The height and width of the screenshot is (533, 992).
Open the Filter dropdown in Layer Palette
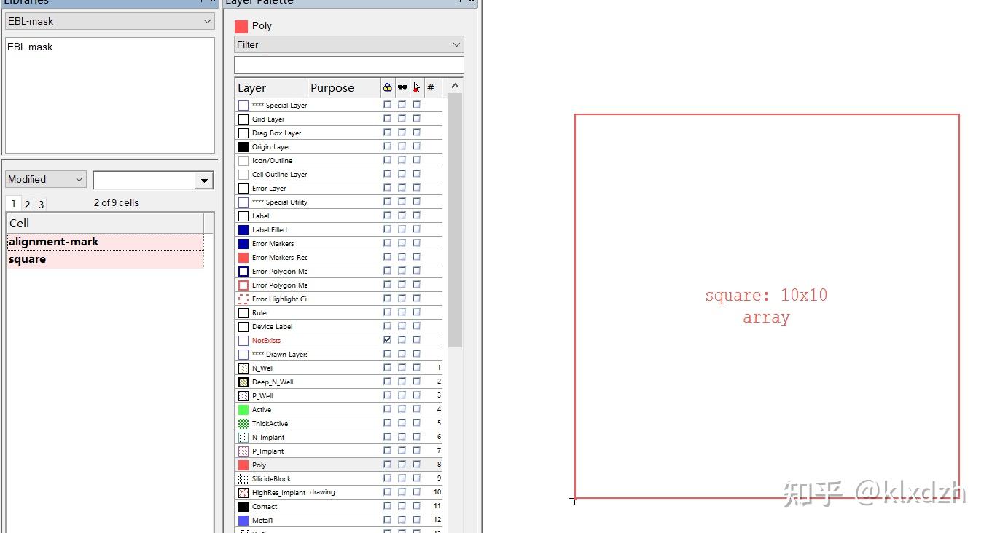[x=458, y=44]
